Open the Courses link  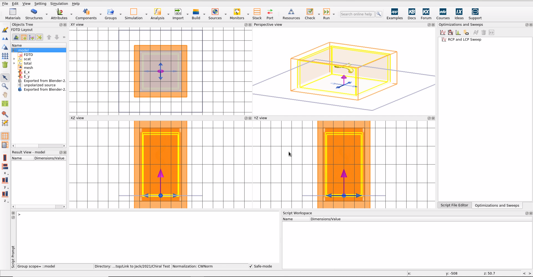[x=443, y=14]
